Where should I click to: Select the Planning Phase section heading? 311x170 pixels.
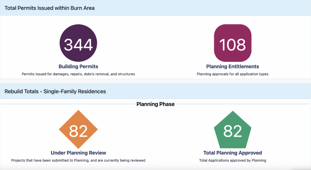(x=155, y=104)
